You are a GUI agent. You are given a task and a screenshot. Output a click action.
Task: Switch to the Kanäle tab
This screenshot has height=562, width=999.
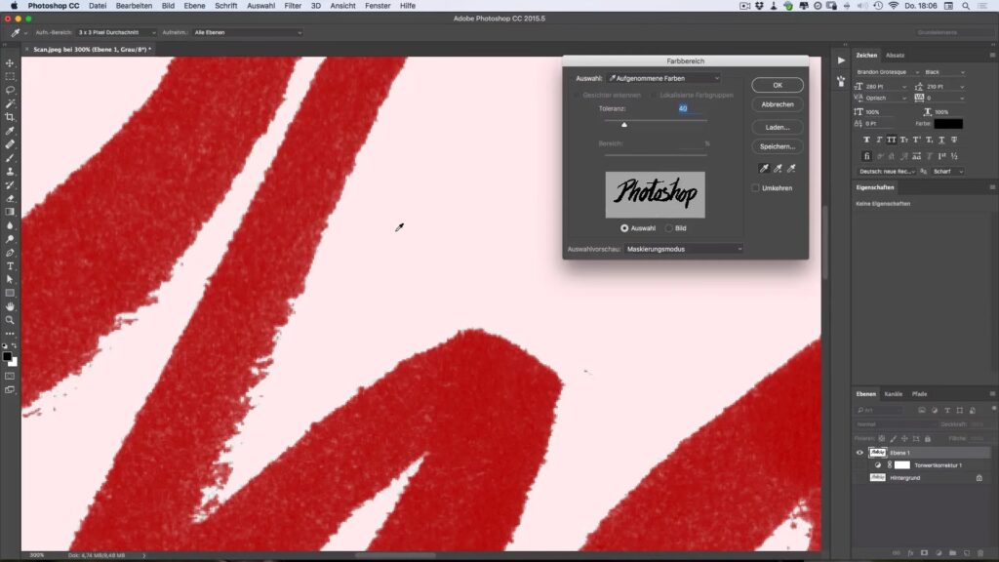(894, 394)
